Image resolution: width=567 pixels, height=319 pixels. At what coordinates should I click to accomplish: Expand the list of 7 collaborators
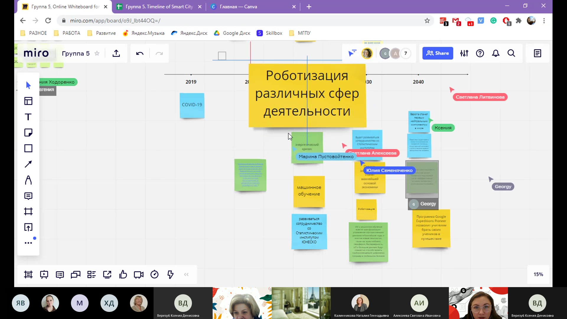[x=405, y=53]
